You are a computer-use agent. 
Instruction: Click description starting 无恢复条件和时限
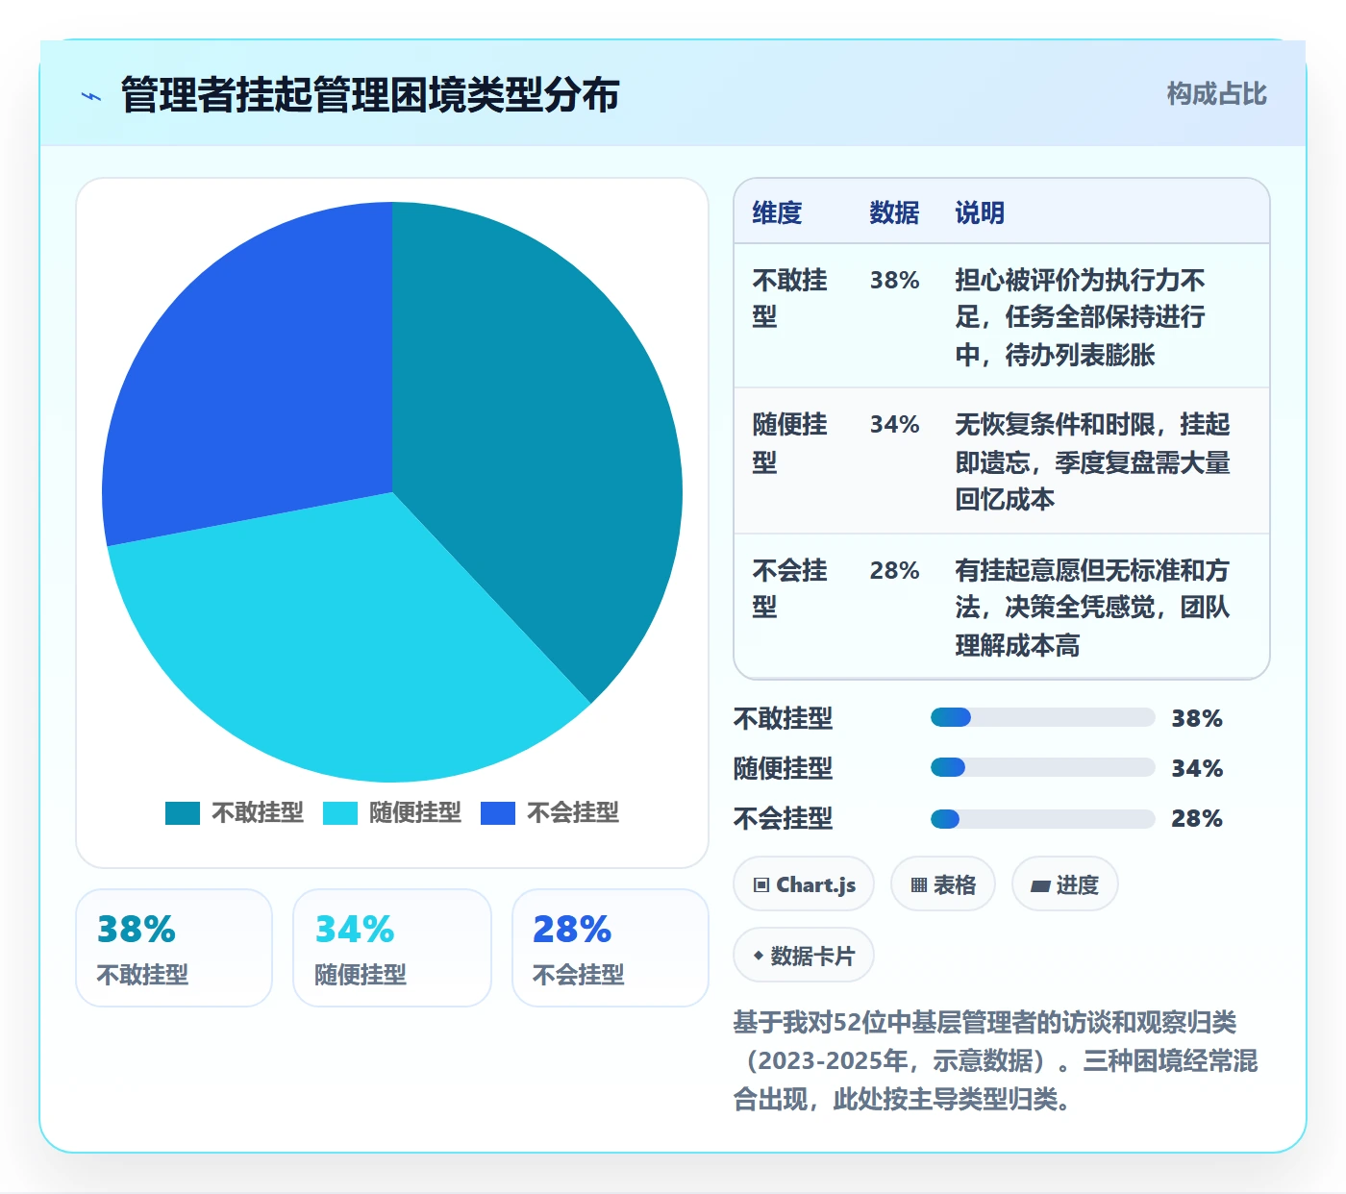(1092, 461)
